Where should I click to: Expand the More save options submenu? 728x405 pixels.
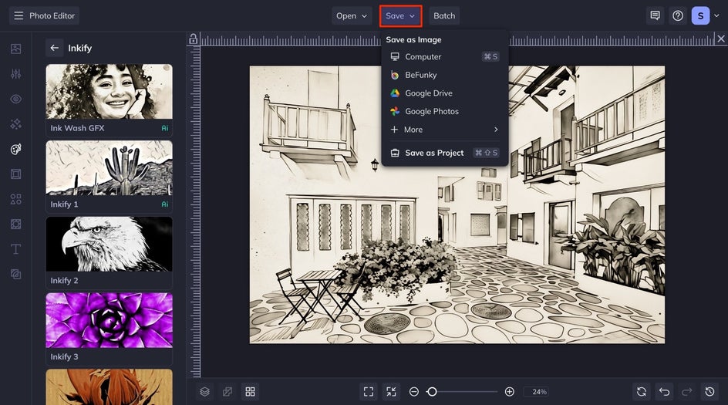pyautogui.click(x=444, y=130)
